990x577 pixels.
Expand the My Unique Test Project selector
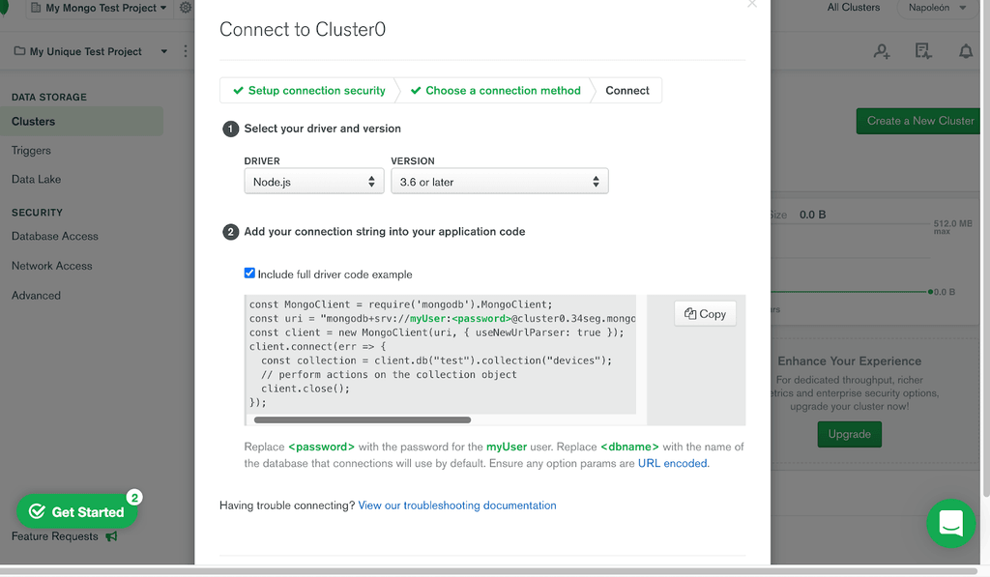91,51
